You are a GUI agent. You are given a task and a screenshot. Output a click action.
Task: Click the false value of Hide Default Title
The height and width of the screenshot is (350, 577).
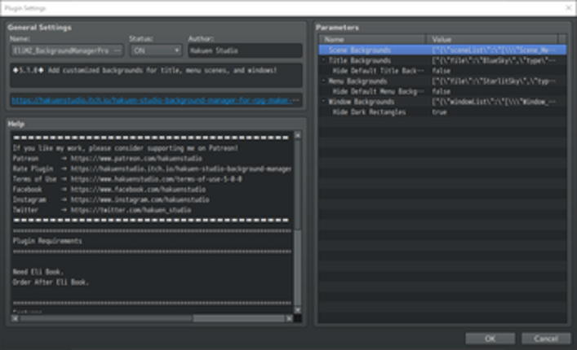point(442,71)
